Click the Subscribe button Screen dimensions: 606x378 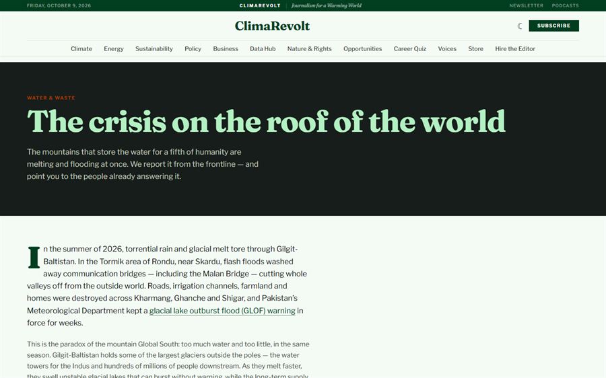pyautogui.click(x=553, y=26)
